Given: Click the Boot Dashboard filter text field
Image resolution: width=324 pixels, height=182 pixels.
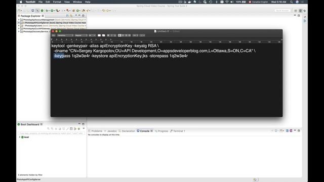Looking at the screenshot, I should (52, 133).
